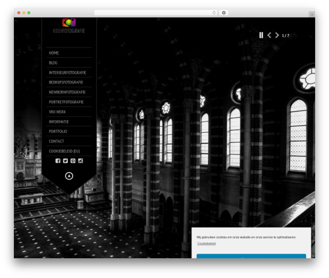Viewport: 329px width, 278px height.
Task: Select Bedrijfsfotografie in the menu
Action: (69, 82)
